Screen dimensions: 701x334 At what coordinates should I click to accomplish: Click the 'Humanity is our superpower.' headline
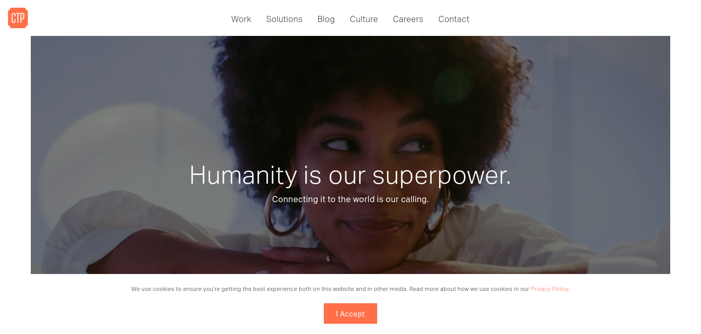350,175
